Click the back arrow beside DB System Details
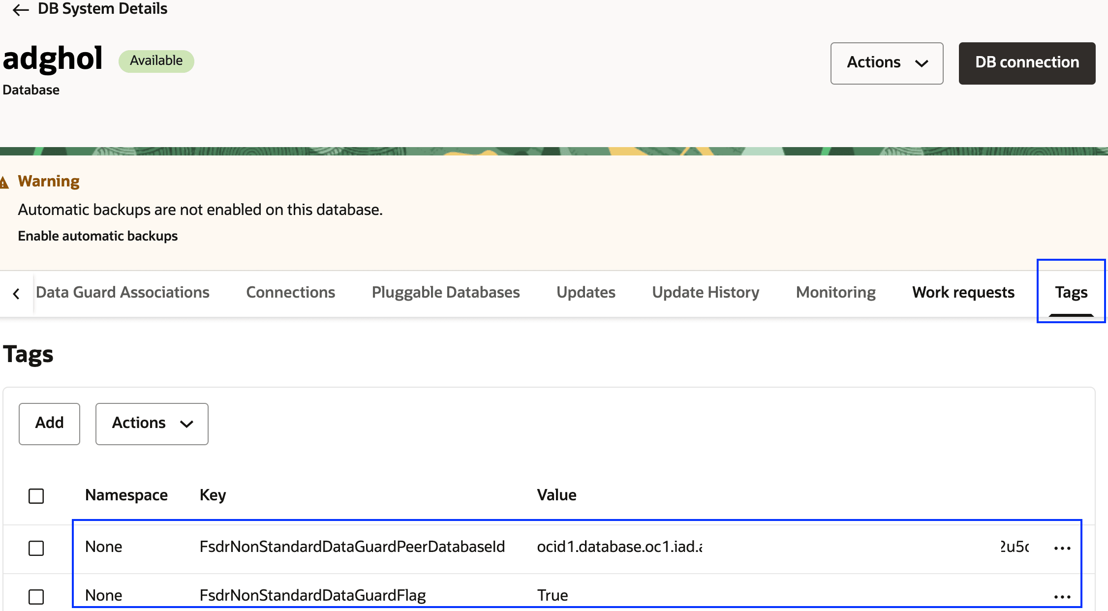Image resolution: width=1108 pixels, height=611 pixels. click(20, 9)
